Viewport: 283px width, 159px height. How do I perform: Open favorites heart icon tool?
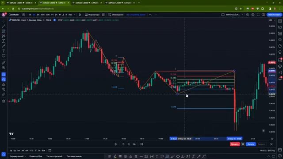(x=4, y=56)
